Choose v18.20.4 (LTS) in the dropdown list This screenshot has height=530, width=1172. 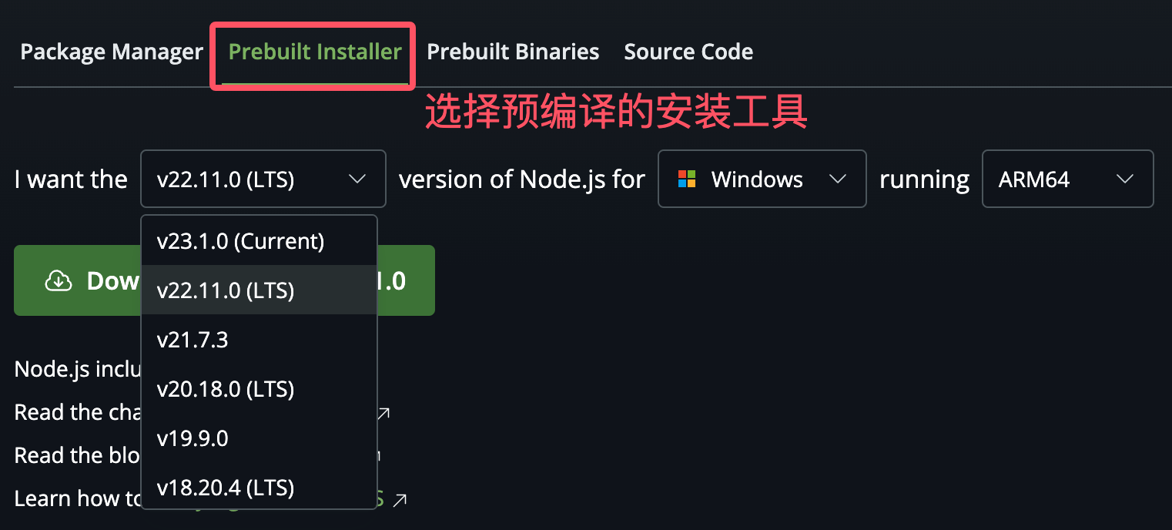[226, 488]
